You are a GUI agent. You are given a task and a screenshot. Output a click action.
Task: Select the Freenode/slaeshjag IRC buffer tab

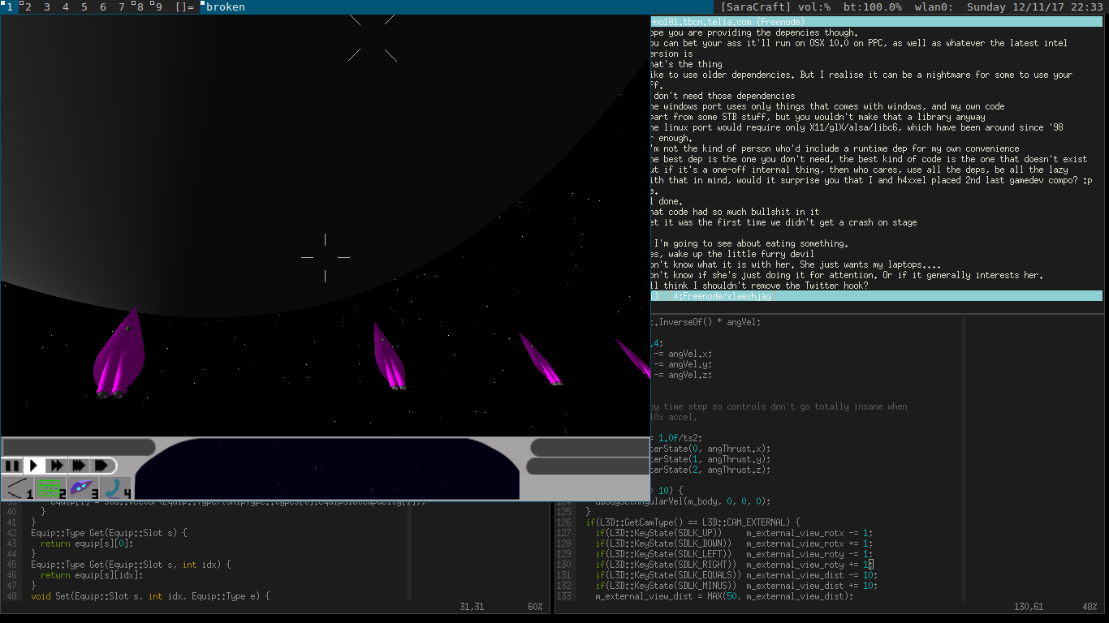721,297
